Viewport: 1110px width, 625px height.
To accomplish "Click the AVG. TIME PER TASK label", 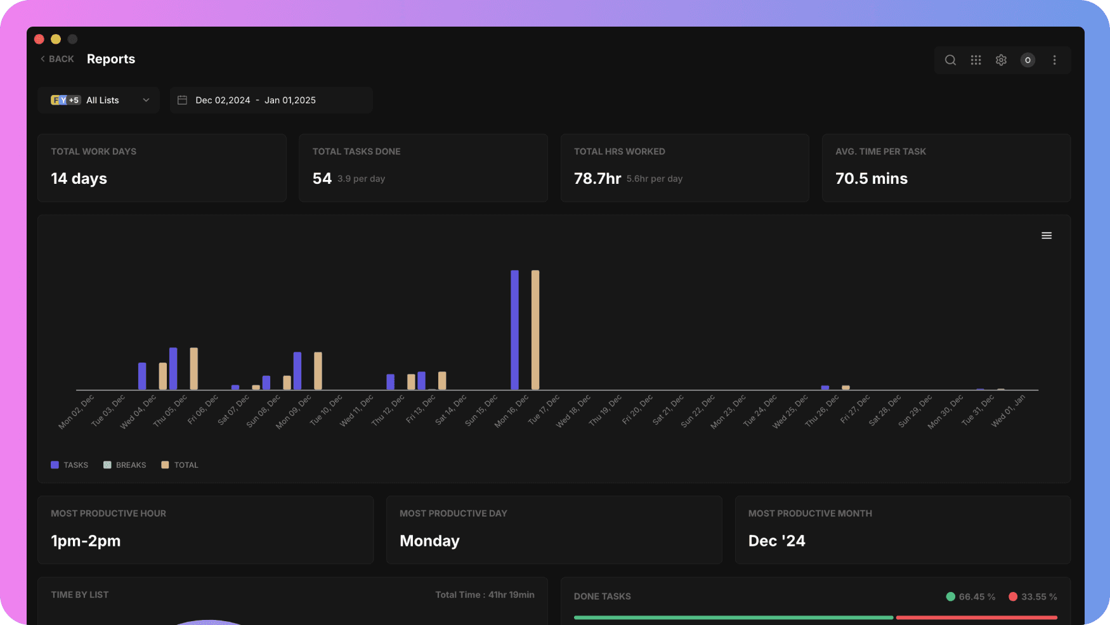I will pyautogui.click(x=880, y=151).
